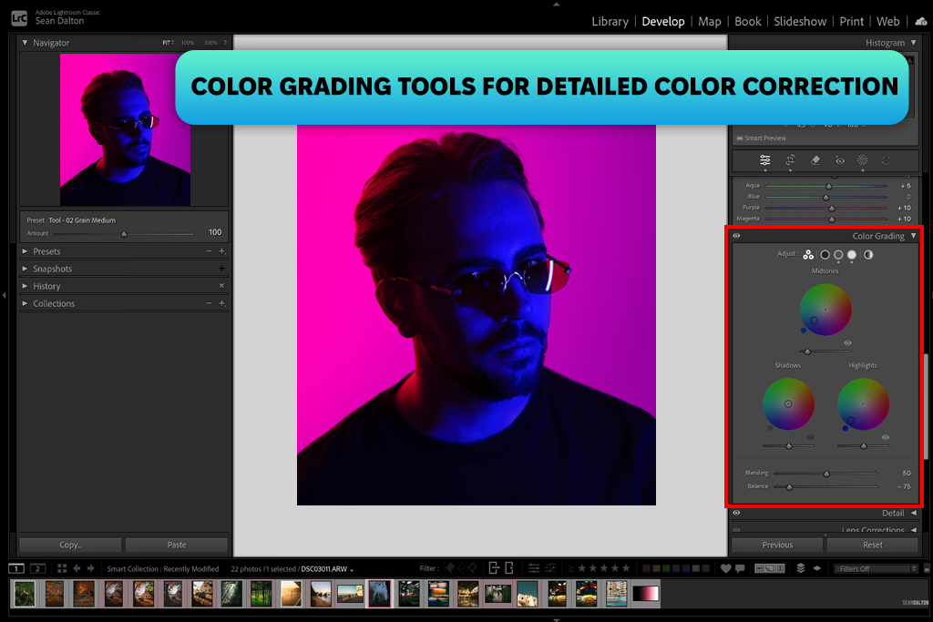Switch to the Map module
The height and width of the screenshot is (622, 933).
pyautogui.click(x=709, y=22)
